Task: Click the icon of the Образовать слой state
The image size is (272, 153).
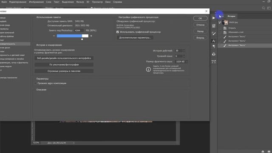Action: (225, 32)
